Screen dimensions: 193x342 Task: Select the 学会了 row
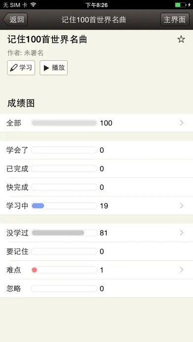pyautogui.click(x=96, y=150)
